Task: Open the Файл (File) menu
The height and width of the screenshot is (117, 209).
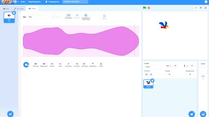Action: click(x=23, y=2)
